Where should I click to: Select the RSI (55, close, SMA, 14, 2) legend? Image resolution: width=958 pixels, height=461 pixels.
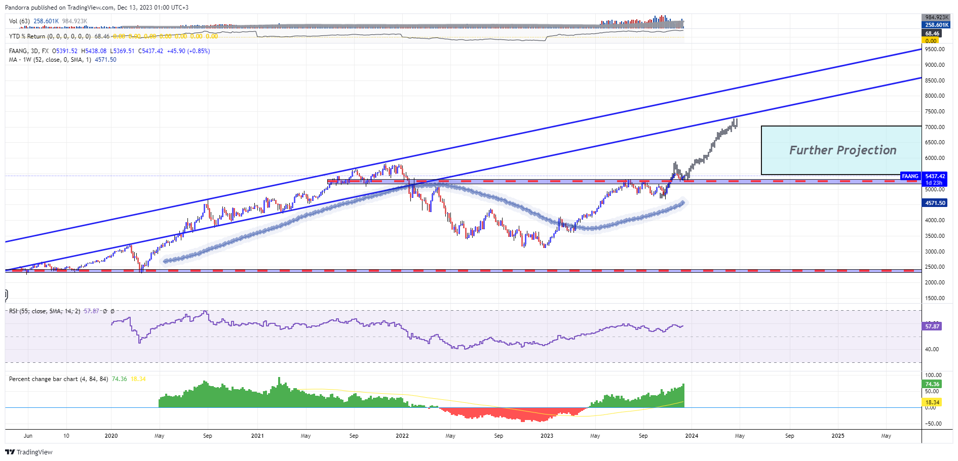[45, 311]
